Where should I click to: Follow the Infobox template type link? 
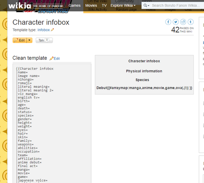[x=43, y=30]
